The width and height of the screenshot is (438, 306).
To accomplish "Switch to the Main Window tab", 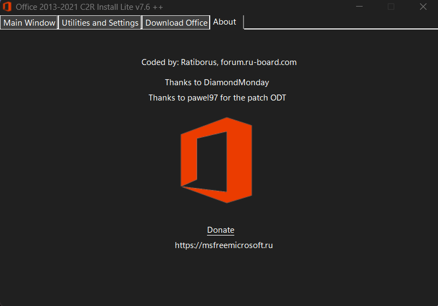I will (x=29, y=22).
